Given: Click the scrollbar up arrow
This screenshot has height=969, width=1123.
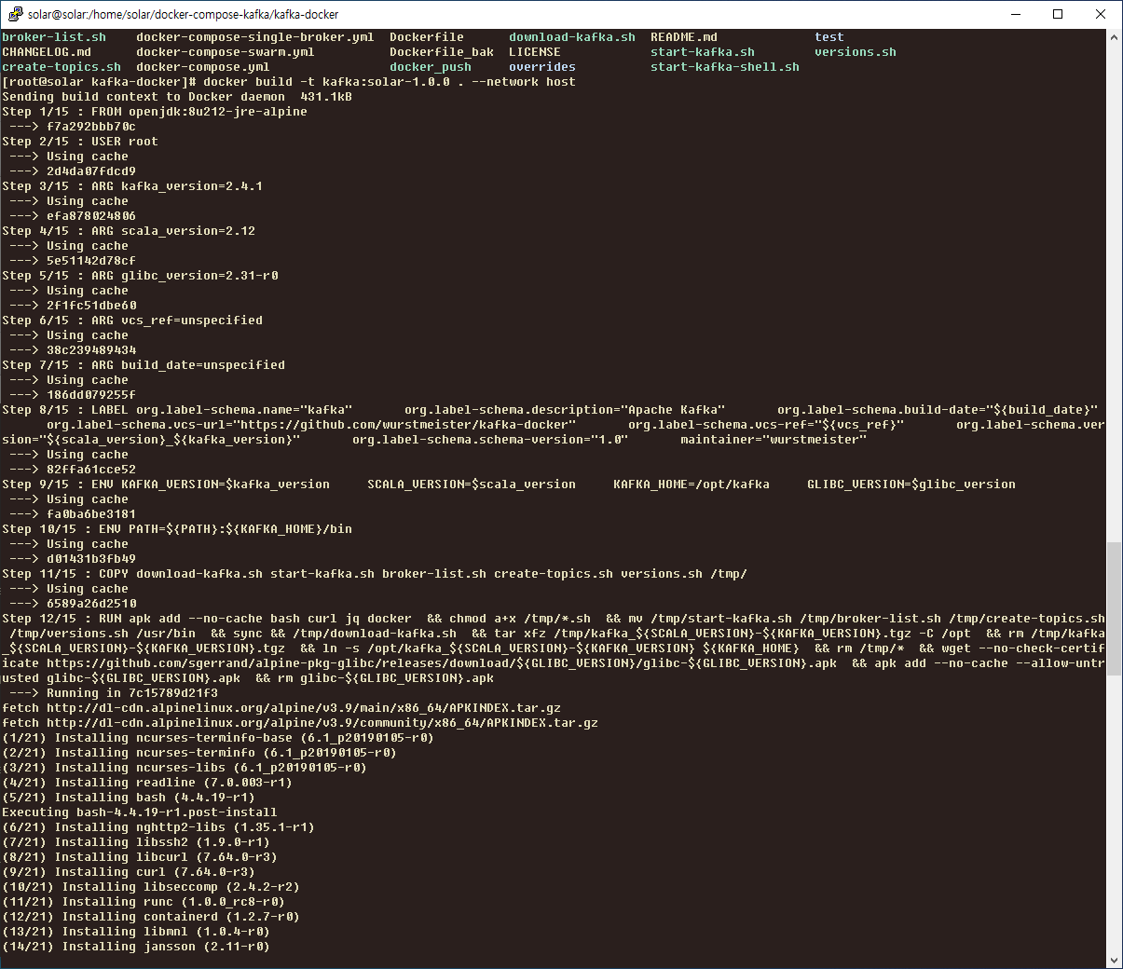Looking at the screenshot, I should 1115,37.
